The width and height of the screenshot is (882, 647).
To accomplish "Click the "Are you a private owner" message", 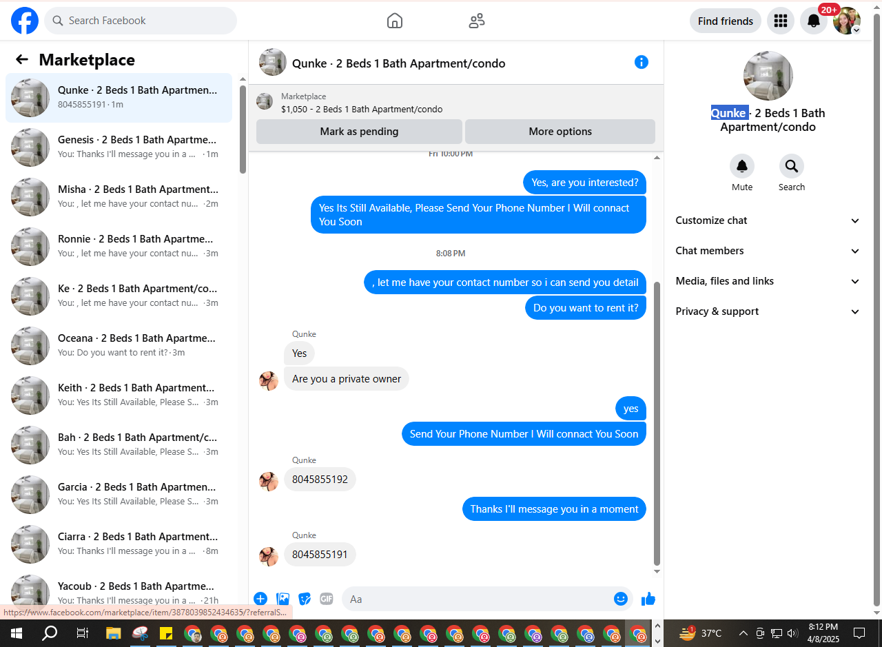I will (x=347, y=379).
